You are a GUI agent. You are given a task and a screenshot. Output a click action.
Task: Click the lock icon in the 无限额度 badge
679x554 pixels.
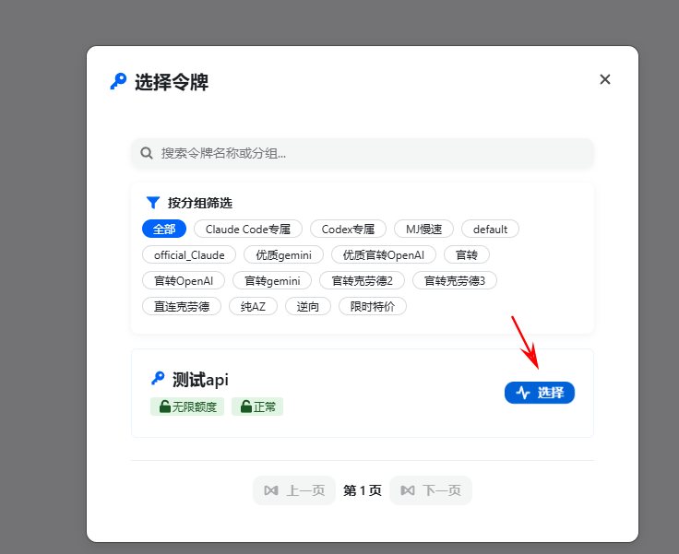[164, 407]
